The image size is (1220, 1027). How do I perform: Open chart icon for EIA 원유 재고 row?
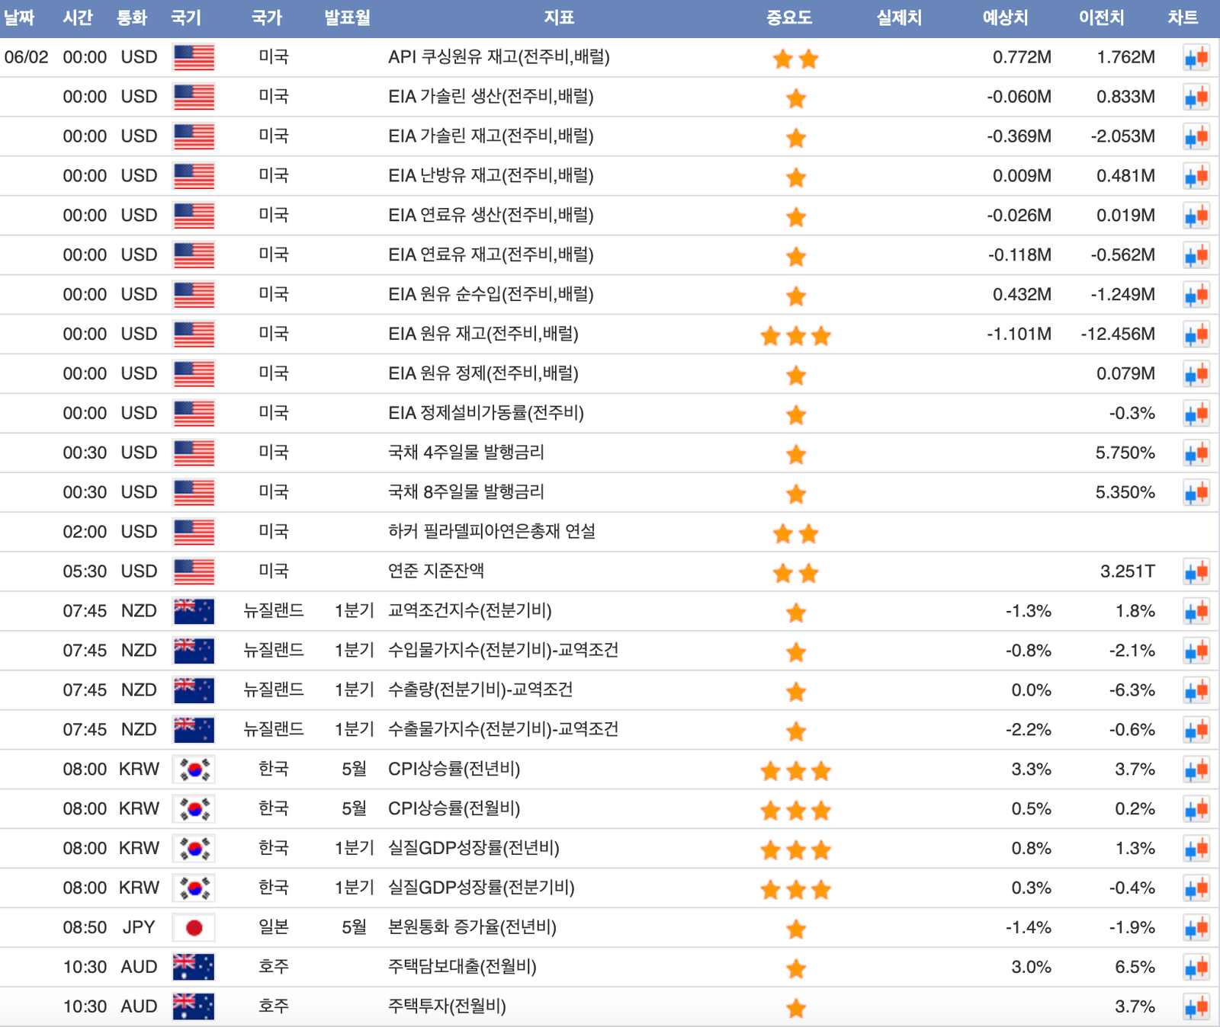1196,334
